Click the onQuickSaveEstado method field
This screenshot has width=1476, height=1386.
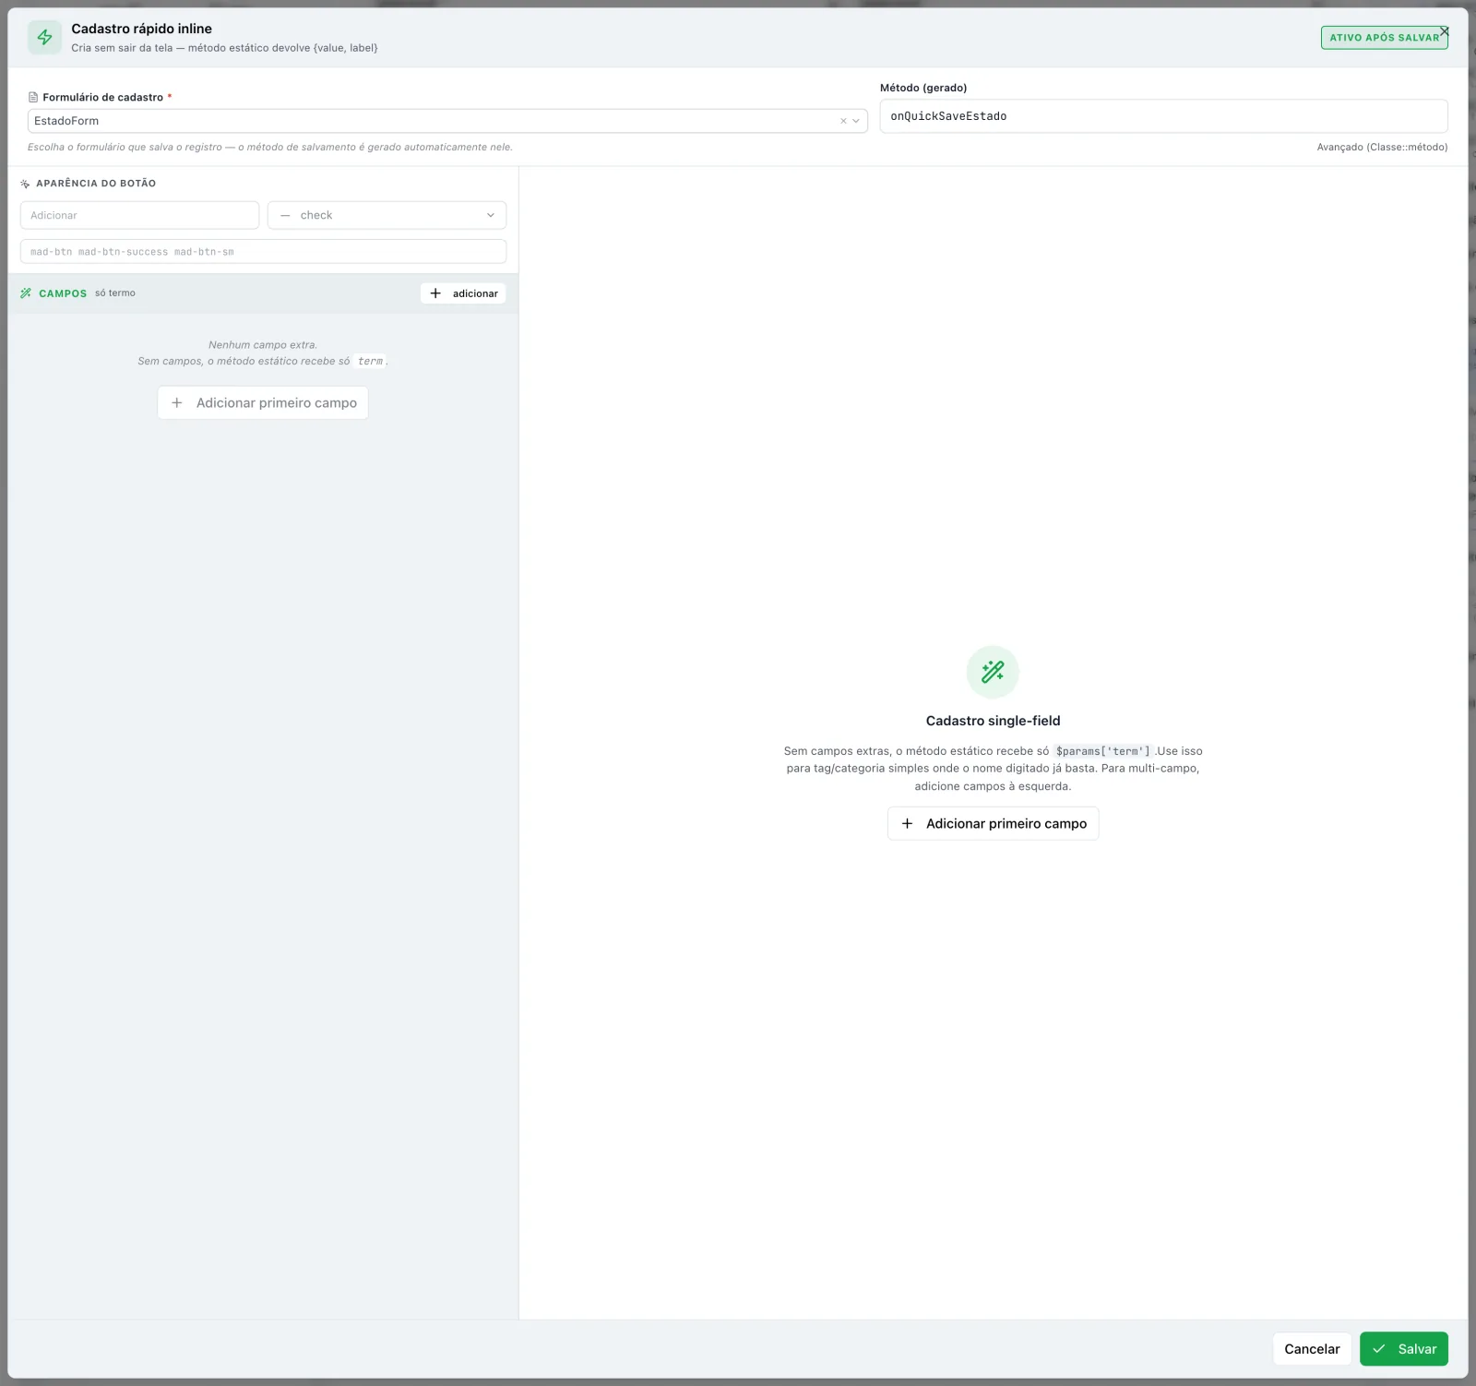coord(1163,116)
